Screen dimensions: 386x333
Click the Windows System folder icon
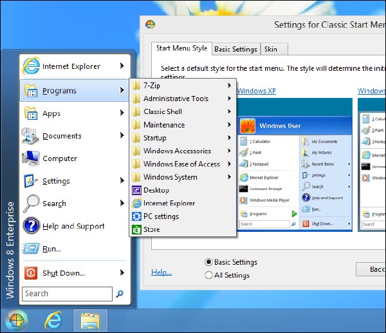(x=136, y=177)
